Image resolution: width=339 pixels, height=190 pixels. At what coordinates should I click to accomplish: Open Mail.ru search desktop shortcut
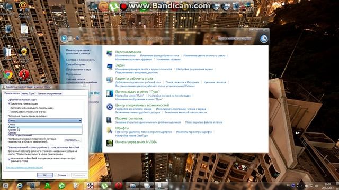click(x=23, y=6)
